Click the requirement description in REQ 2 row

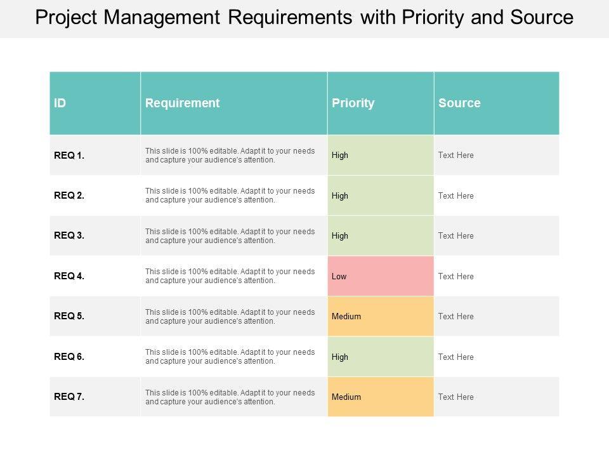point(230,195)
